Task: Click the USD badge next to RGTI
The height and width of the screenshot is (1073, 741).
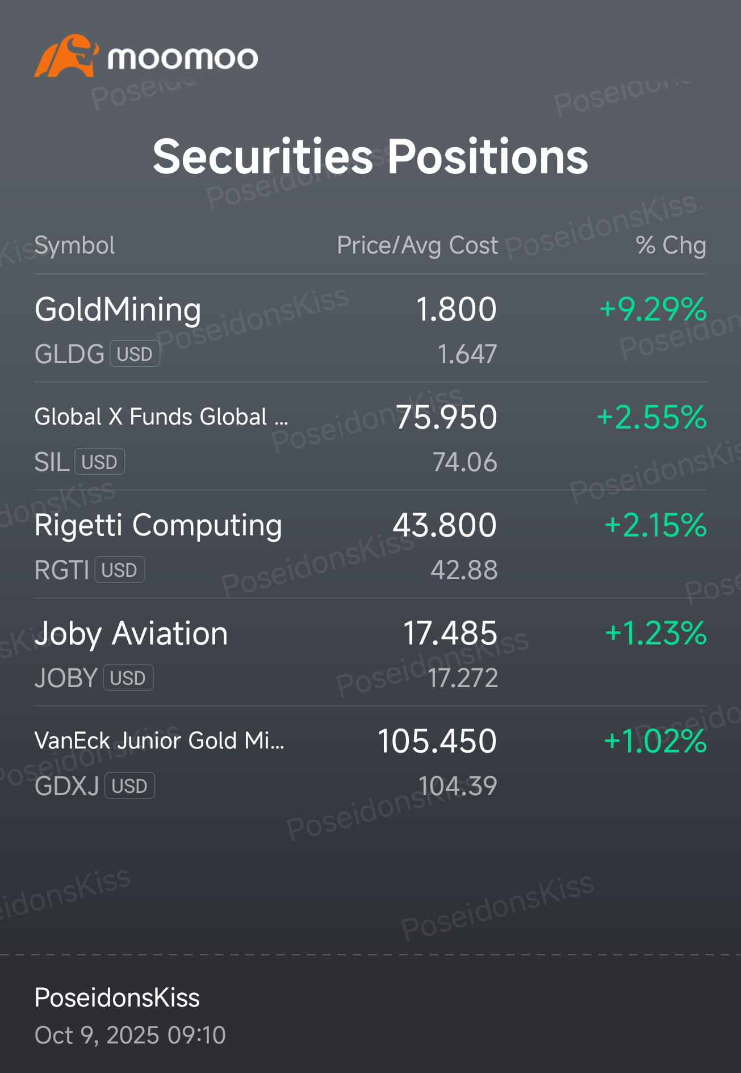Action: (x=119, y=570)
